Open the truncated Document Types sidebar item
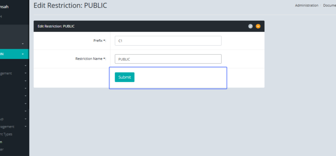 click(x=6, y=134)
